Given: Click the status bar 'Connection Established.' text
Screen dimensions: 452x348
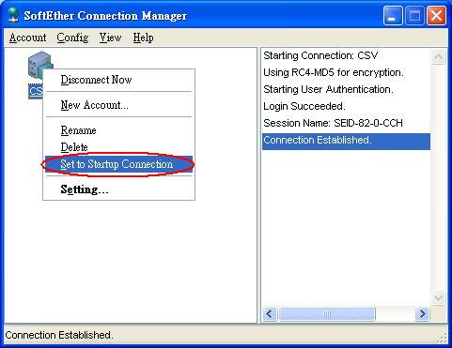Looking at the screenshot, I should click(x=59, y=335).
